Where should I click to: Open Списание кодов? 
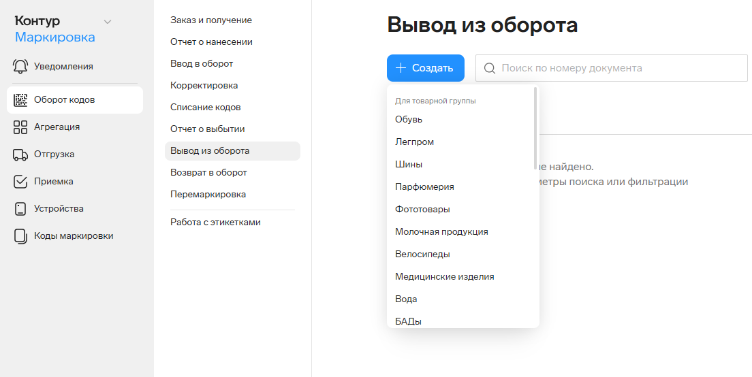[205, 108]
